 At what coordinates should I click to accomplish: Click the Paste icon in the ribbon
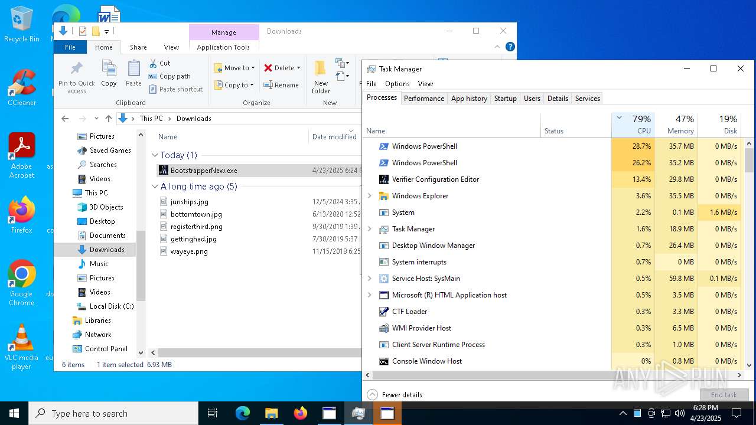(134, 69)
